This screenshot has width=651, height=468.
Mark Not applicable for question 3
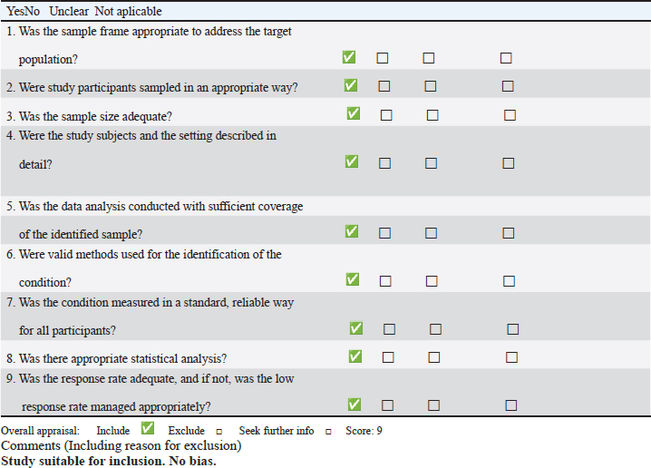(510, 115)
